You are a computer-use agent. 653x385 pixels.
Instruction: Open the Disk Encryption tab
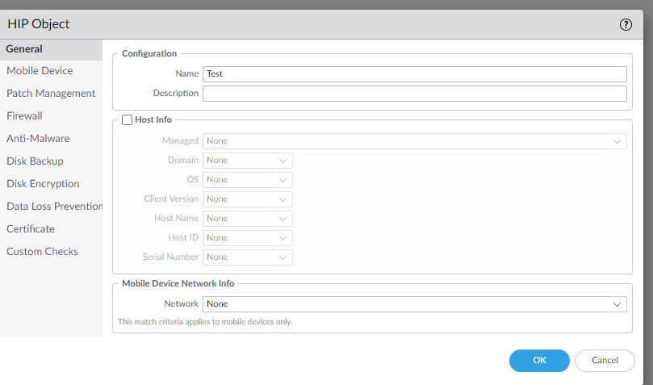tap(43, 184)
